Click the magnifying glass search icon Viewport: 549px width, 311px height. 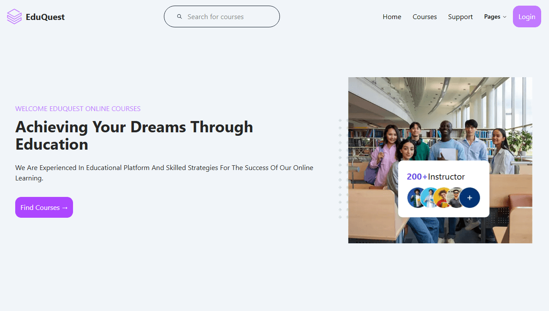(180, 17)
